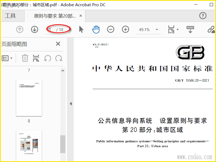The width and height of the screenshot is (216, 162).
Task: Open the 工具 tab
Action: pyautogui.click(x=10, y=16)
